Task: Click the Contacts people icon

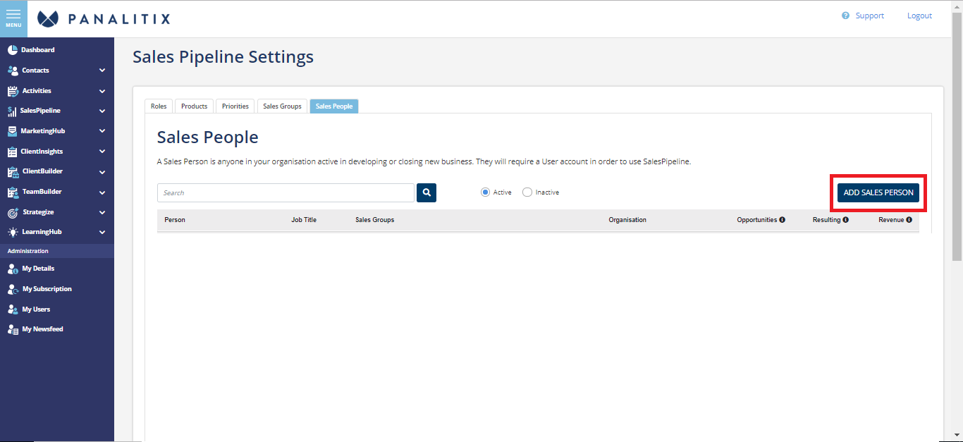Action: [x=13, y=70]
